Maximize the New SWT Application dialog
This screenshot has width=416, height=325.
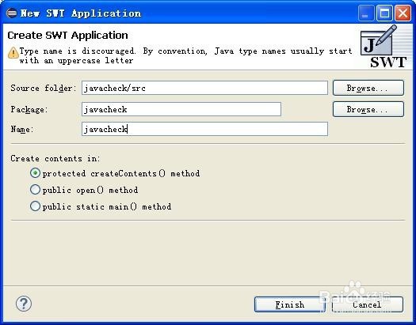pyautogui.click(x=384, y=13)
